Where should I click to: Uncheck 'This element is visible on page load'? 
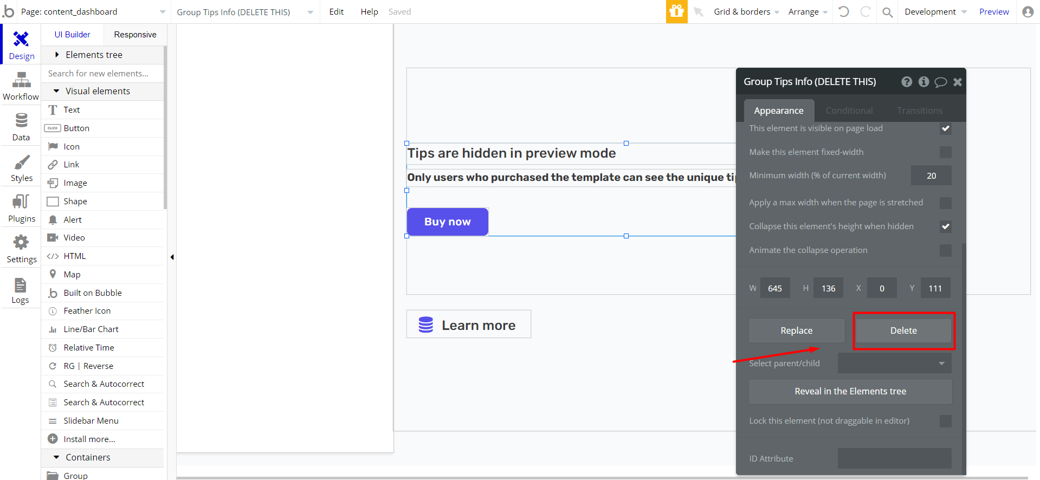[x=945, y=128]
